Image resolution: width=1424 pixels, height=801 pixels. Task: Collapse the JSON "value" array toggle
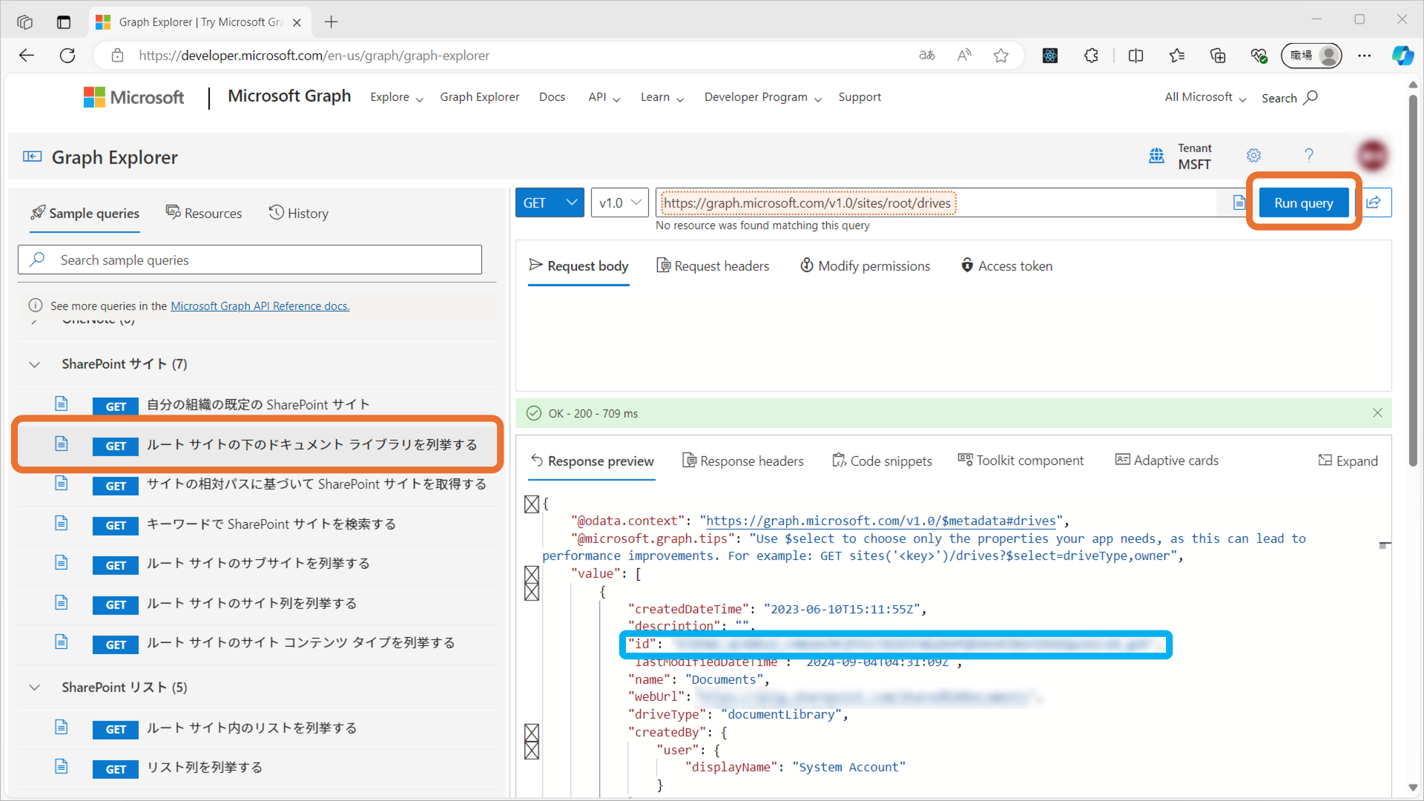pos(532,574)
